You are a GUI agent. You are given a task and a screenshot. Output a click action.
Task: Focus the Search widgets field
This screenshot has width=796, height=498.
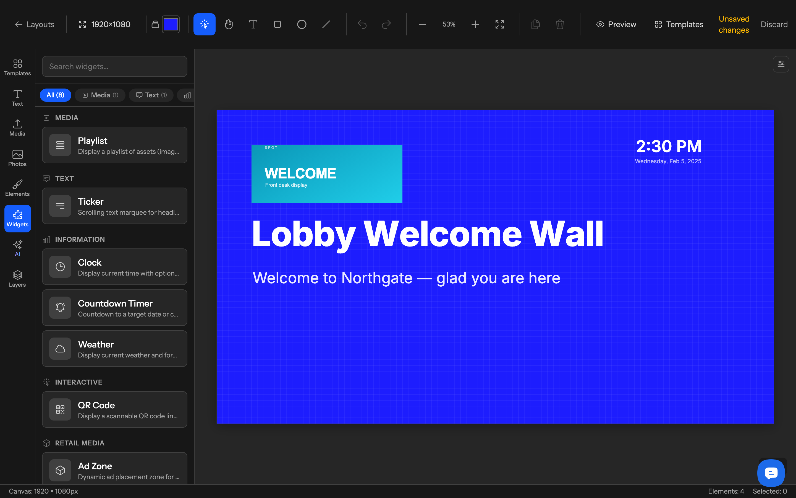click(x=114, y=66)
